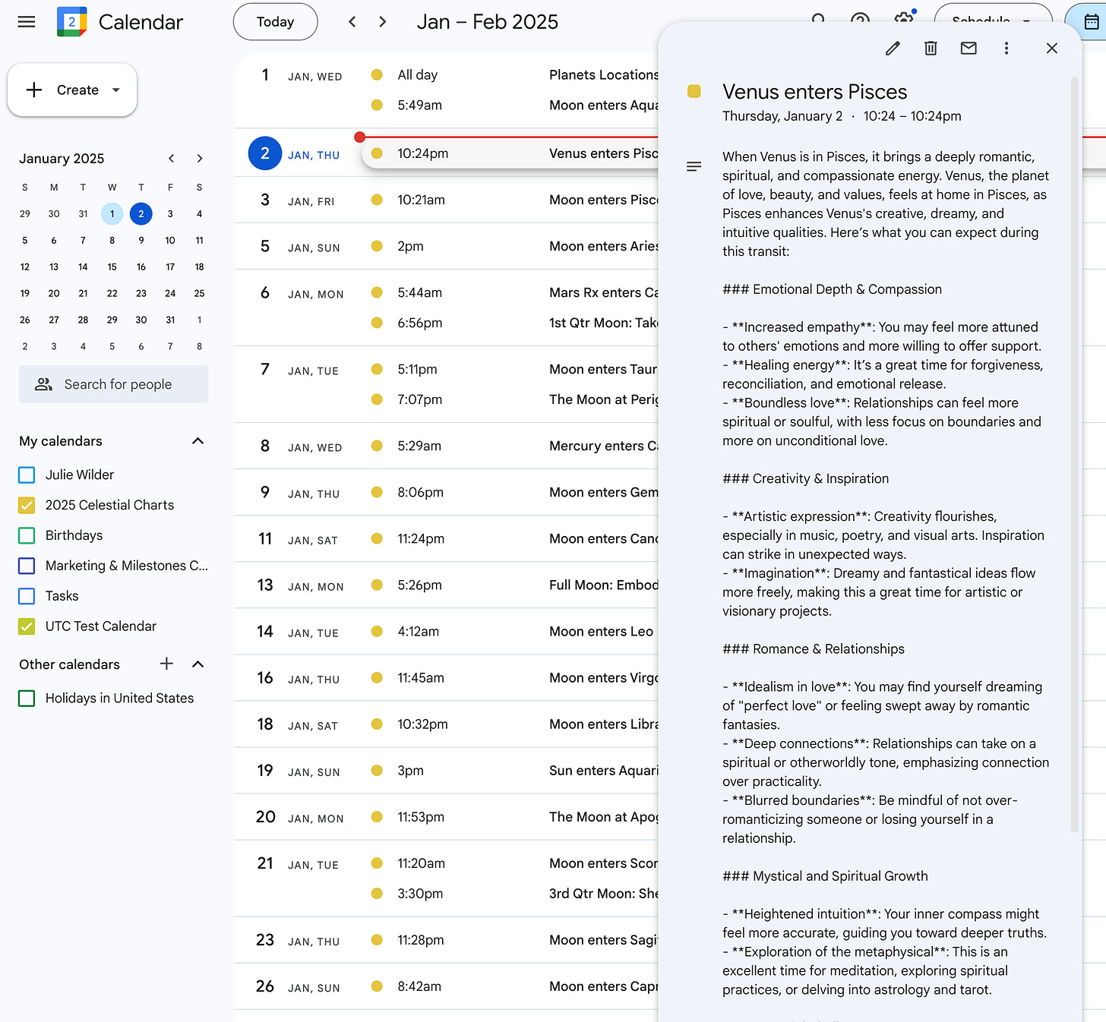Email event details via envelope icon
Screen dimensions: 1106x1022
(969, 49)
